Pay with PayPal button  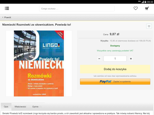point(115,81)
